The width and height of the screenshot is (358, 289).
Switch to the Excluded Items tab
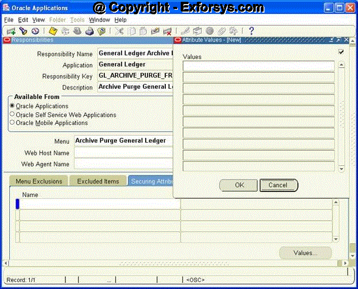pyautogui.click(x=98, y=181)
